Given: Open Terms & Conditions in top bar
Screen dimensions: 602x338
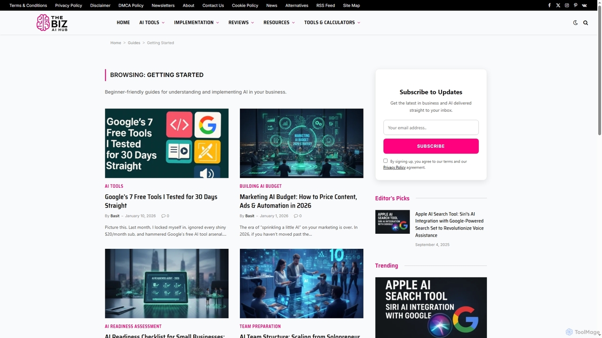Looking at the screenshot, I should (28, 6).
